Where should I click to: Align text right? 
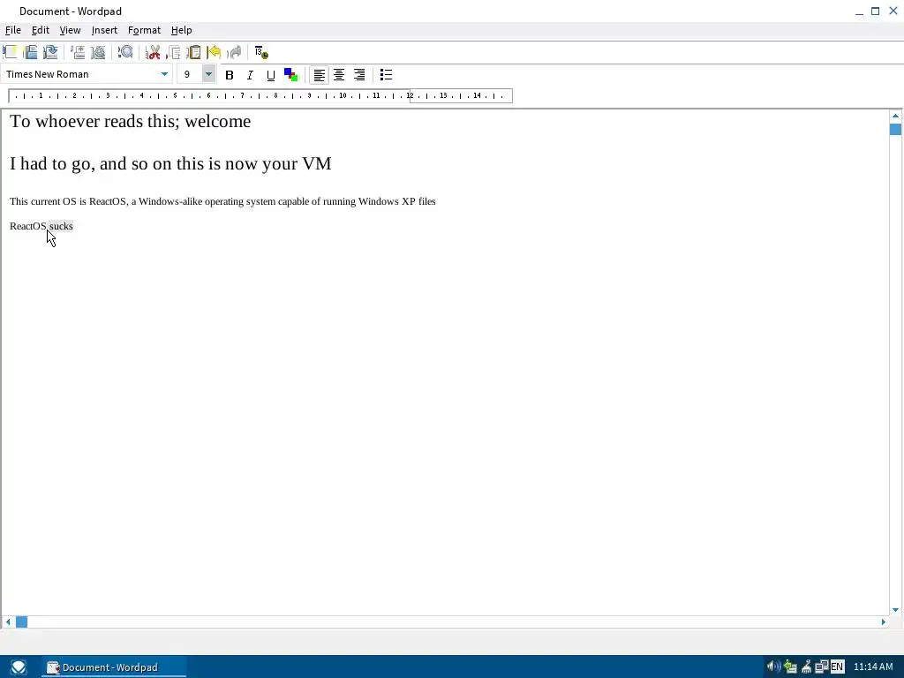point(359,75)
